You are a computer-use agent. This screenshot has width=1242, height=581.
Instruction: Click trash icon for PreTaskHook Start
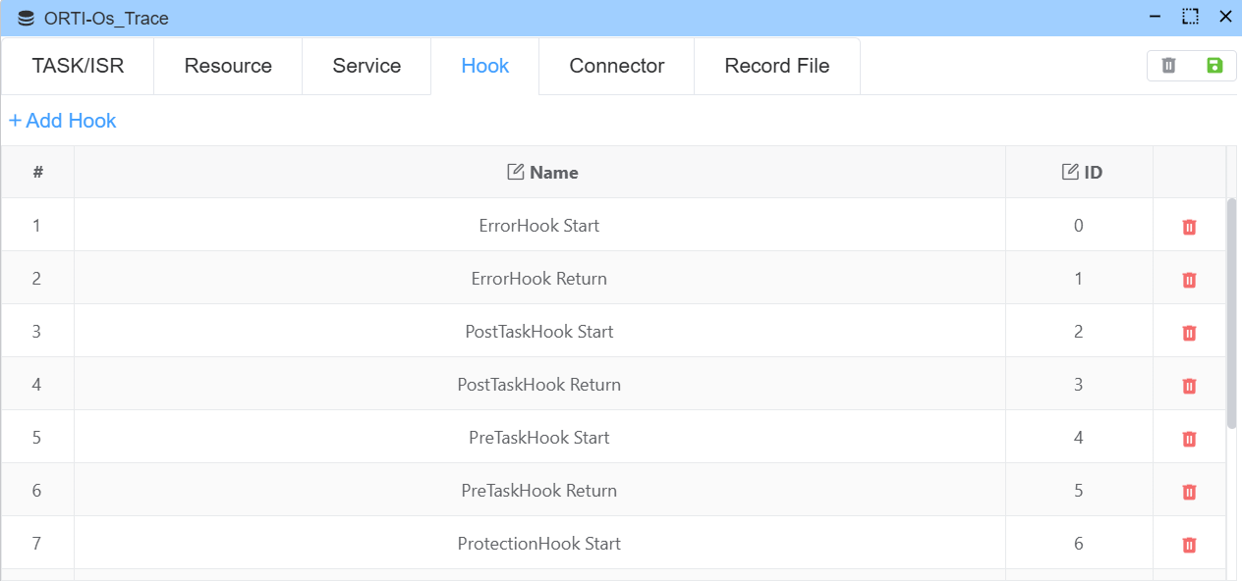(x=1189, y=439)
